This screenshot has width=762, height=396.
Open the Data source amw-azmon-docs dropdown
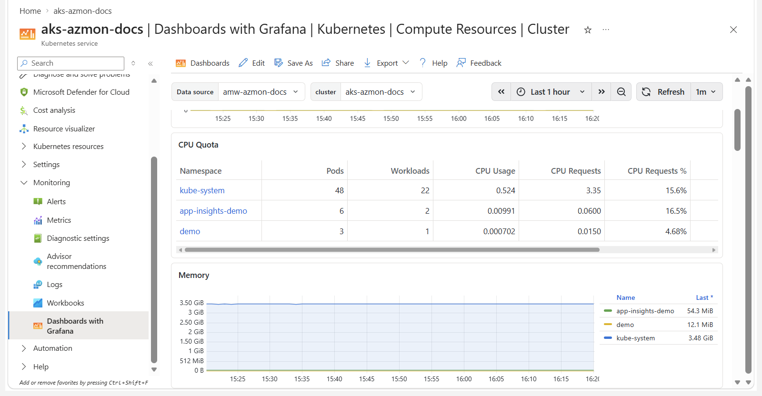pos(261,92)
